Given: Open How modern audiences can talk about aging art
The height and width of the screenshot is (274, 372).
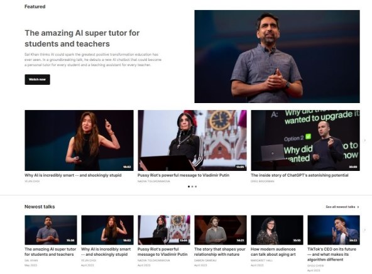Looking at the screenshot, I should coord(273,252).
